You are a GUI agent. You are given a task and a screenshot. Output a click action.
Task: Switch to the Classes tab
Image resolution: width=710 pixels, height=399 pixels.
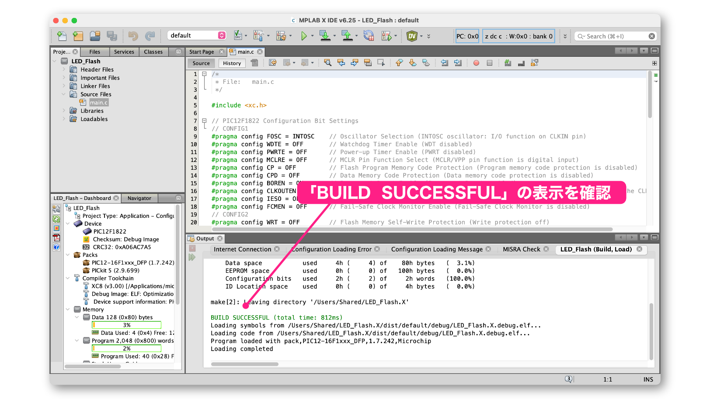(153, 52)
